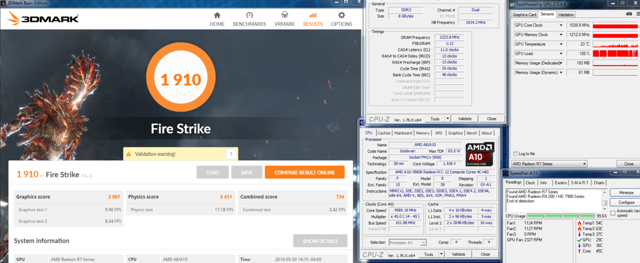
Task: Open CPU-Z About tab
Action: [x=487, y=133]
